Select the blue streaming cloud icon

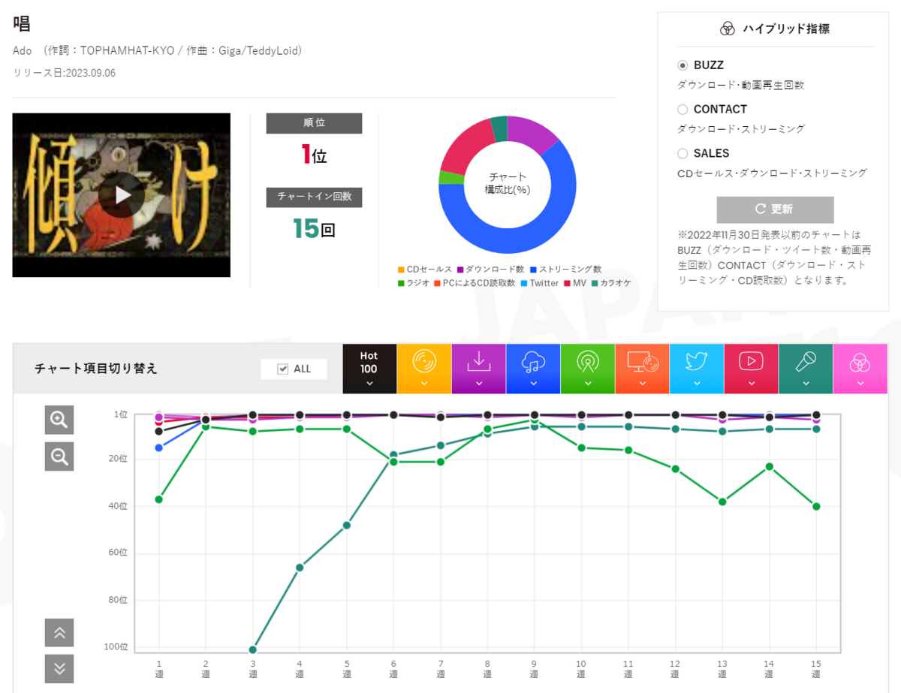[x=533, y=363]
